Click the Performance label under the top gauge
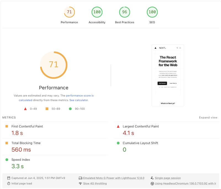The width and height of the screenshot is (221, 189). click(69, 22)
